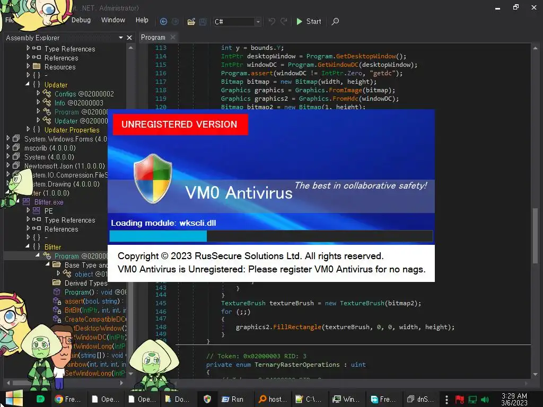The image size is (543, 407).
Task: Click the Navigate Backward arrow icon
Action: point(163,21)
